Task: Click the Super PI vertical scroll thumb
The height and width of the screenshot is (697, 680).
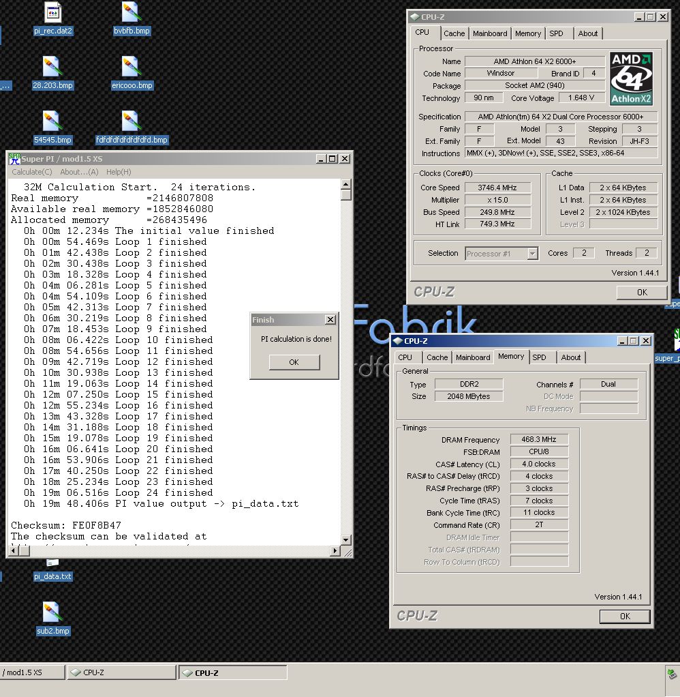Action: click(x=346, y=195)
